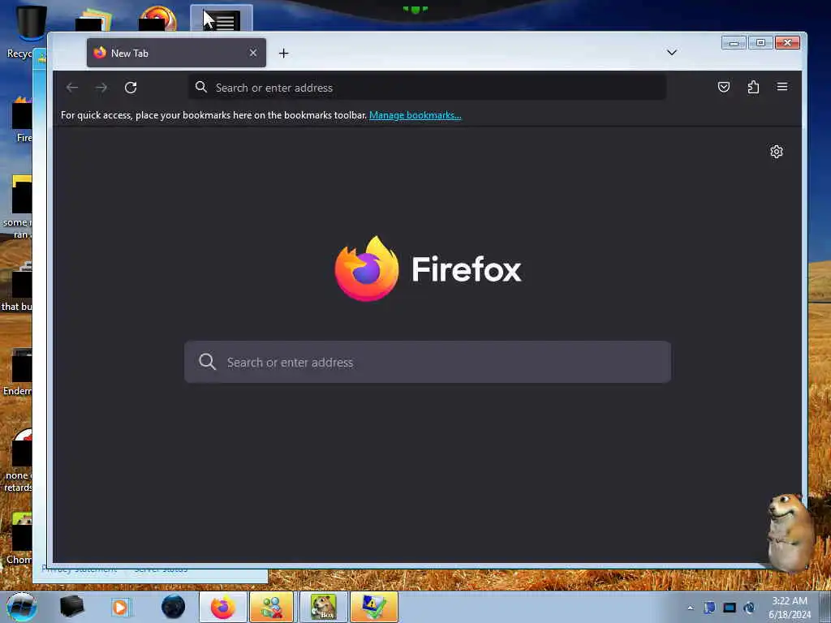Focus the toolbar address bar field

pyautogui.click(x=427, y=88)
